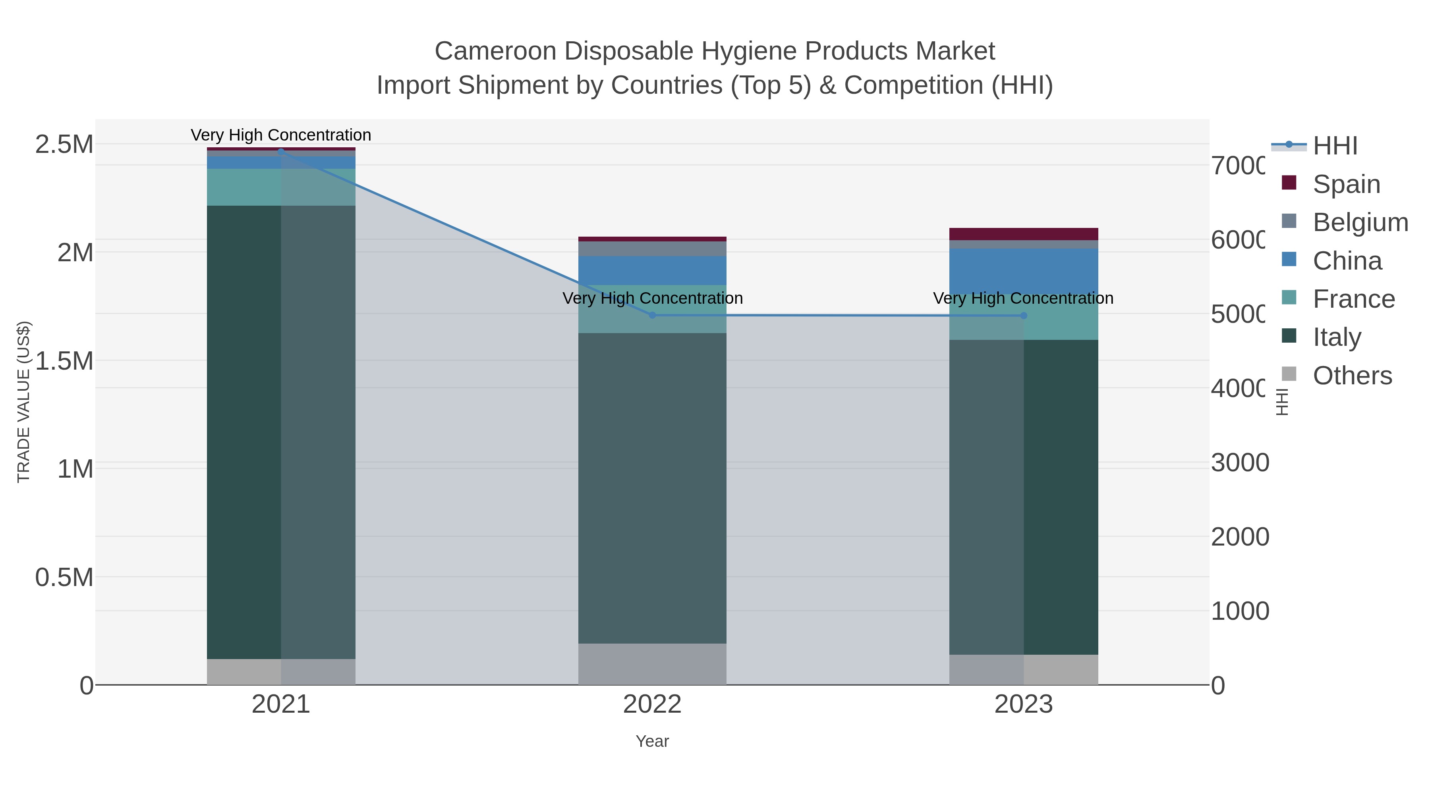Click the Others gray legend swatch
Screen dimensions: 1430x804
click(x=1289, y=374)
